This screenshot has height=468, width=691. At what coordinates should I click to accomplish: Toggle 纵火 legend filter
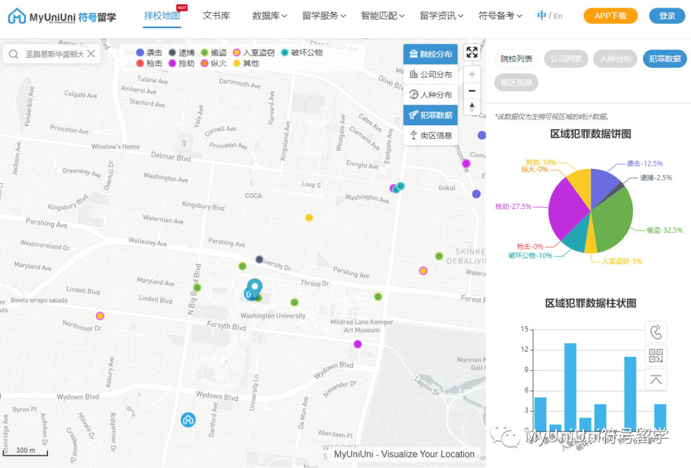(214, 63)
